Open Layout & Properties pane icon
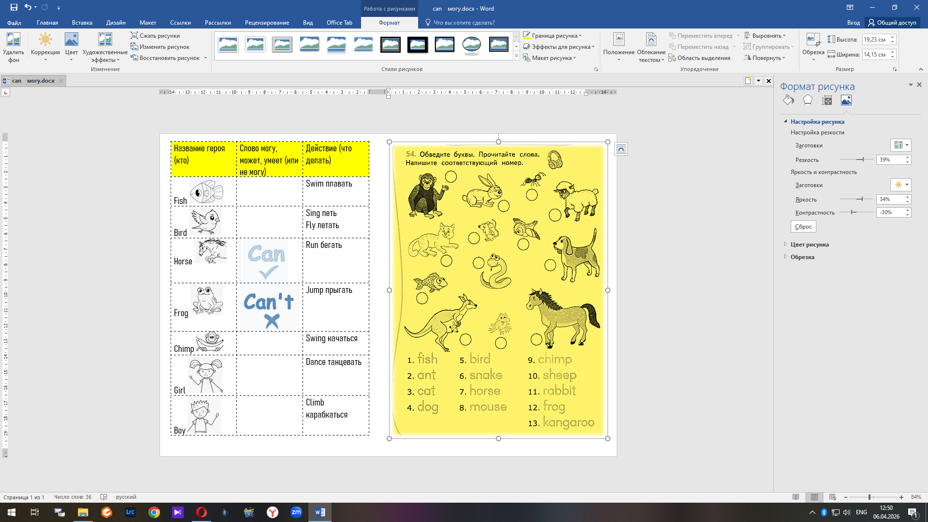The width and height of the screenshot is (928, 522). 827,100
